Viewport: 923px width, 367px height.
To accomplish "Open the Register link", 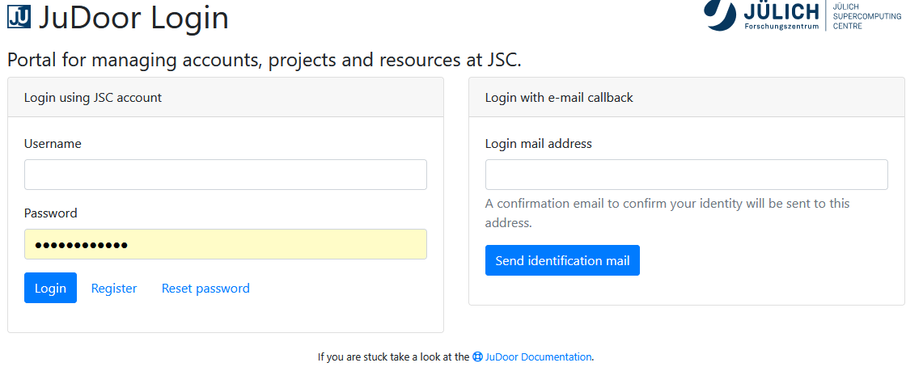I will click(114, 289).
